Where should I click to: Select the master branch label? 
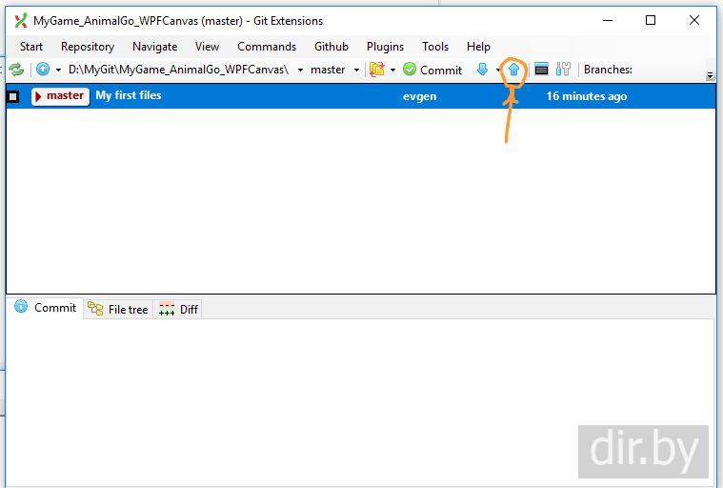pyautogui.click(x=64, y=95)
